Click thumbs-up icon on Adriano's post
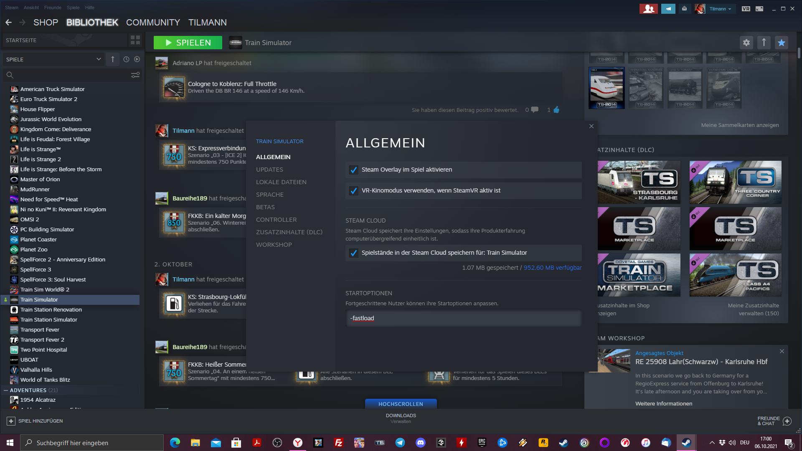802x451 pixels. 556,110
